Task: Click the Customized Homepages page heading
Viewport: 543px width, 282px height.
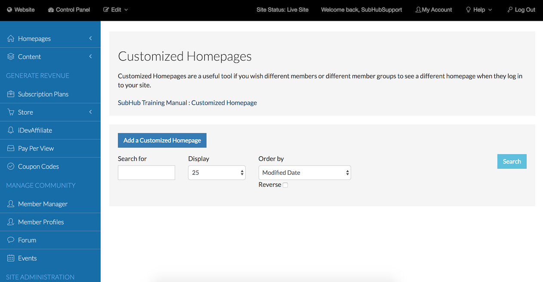Action: coord(185,56)
